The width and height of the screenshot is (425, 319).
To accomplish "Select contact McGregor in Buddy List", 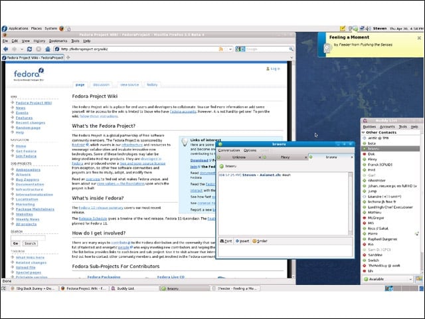I will [390, 218].
